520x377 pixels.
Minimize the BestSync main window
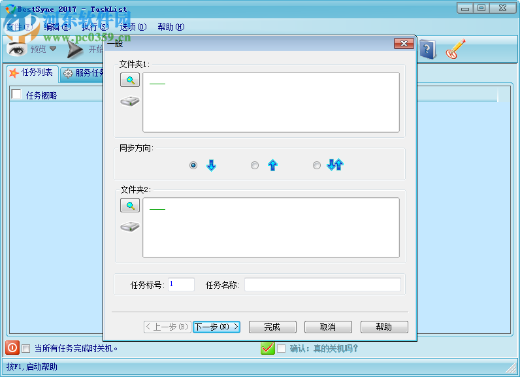pos(465,8)
